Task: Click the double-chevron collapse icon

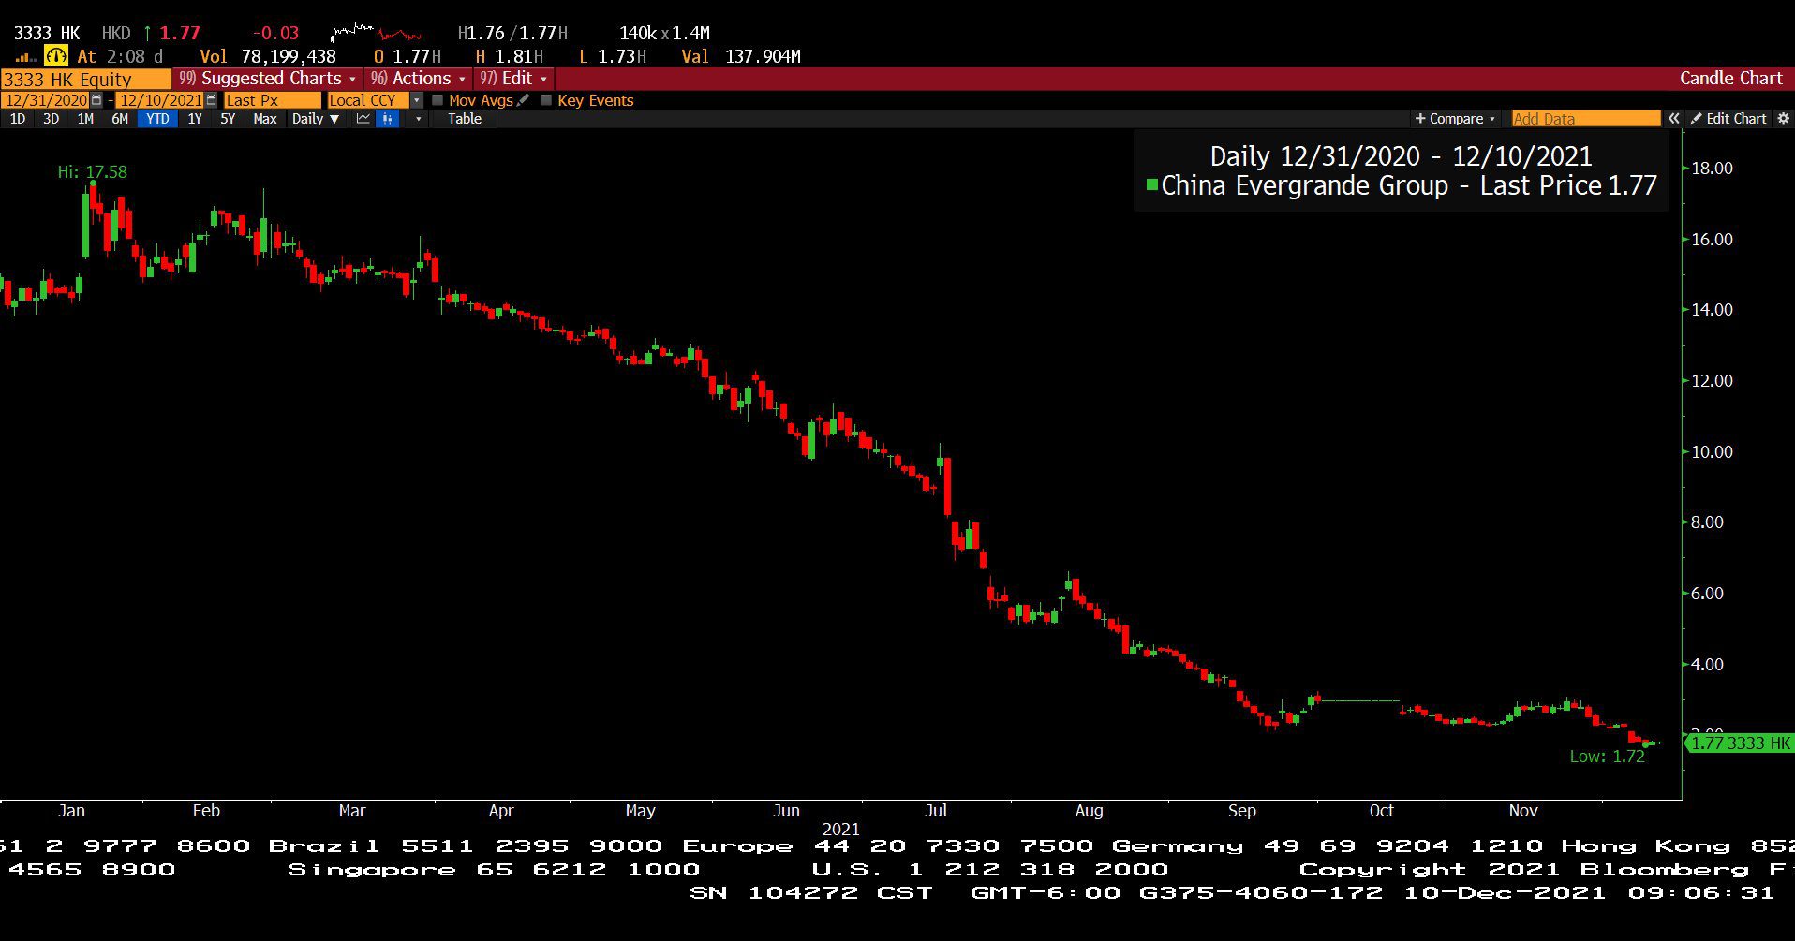Action: point(1674,119)
